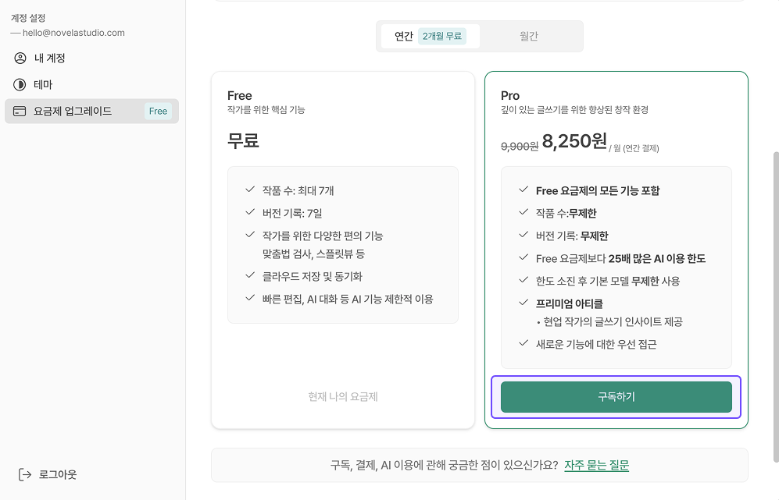Click the 2개월 무료 badge
The width and height of the screenshot is (779, 500).
tap(442, 36)
